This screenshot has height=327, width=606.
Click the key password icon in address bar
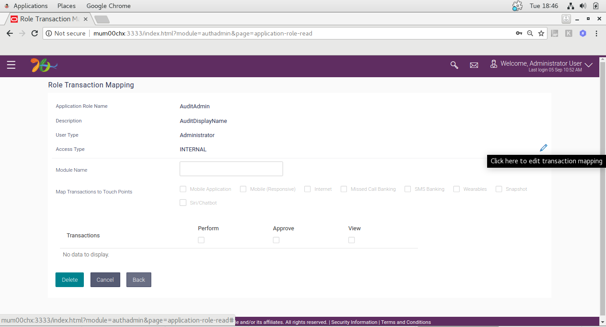pos(519,33)
